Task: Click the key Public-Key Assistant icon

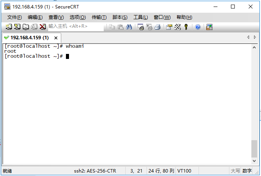Action: 186,27
